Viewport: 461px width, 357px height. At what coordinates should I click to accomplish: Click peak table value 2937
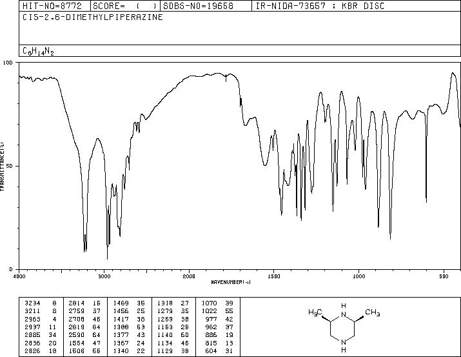[32, 327]
